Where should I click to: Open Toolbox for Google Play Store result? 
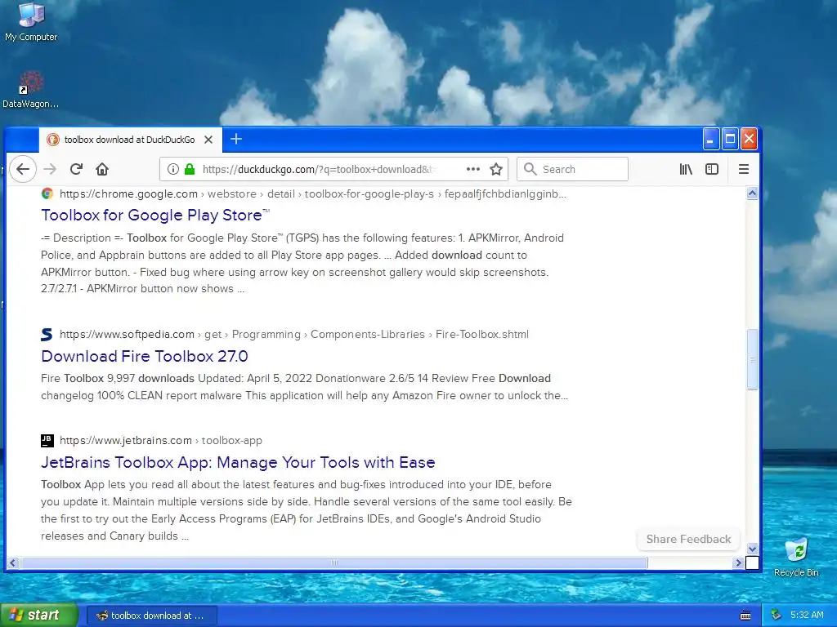[x=155, y=215]
